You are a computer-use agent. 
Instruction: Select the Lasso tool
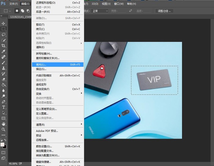pyautogui.click(x=3, y=35)
